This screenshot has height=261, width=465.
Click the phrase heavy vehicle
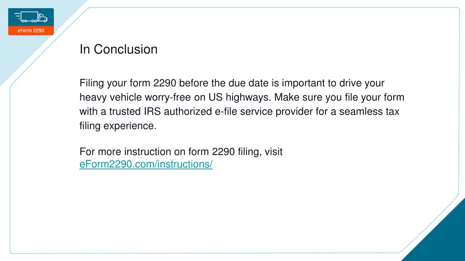tap(111, 97)
